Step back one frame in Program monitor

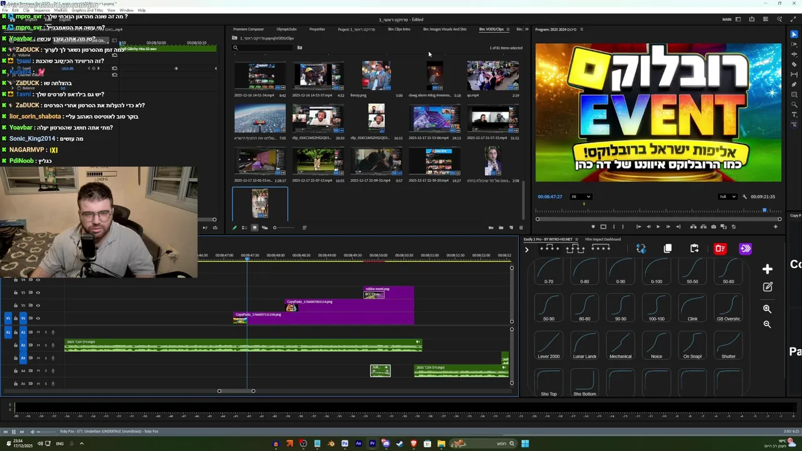[x=648, y=227]
